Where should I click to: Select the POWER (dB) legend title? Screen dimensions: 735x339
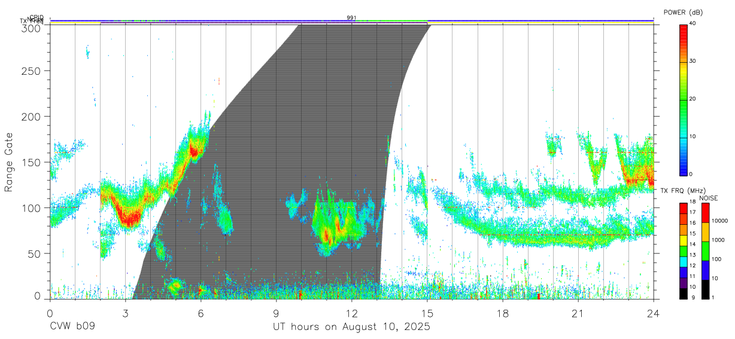[684, 12]
